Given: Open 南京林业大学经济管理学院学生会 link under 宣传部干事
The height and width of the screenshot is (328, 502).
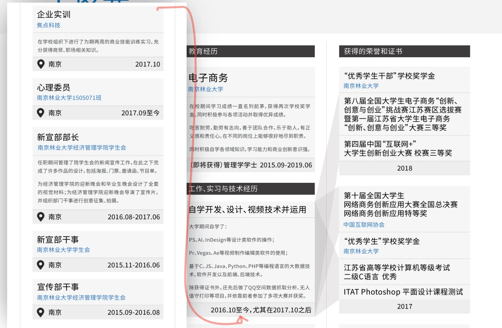Looking at the screenshot, I should click(81, 298).
